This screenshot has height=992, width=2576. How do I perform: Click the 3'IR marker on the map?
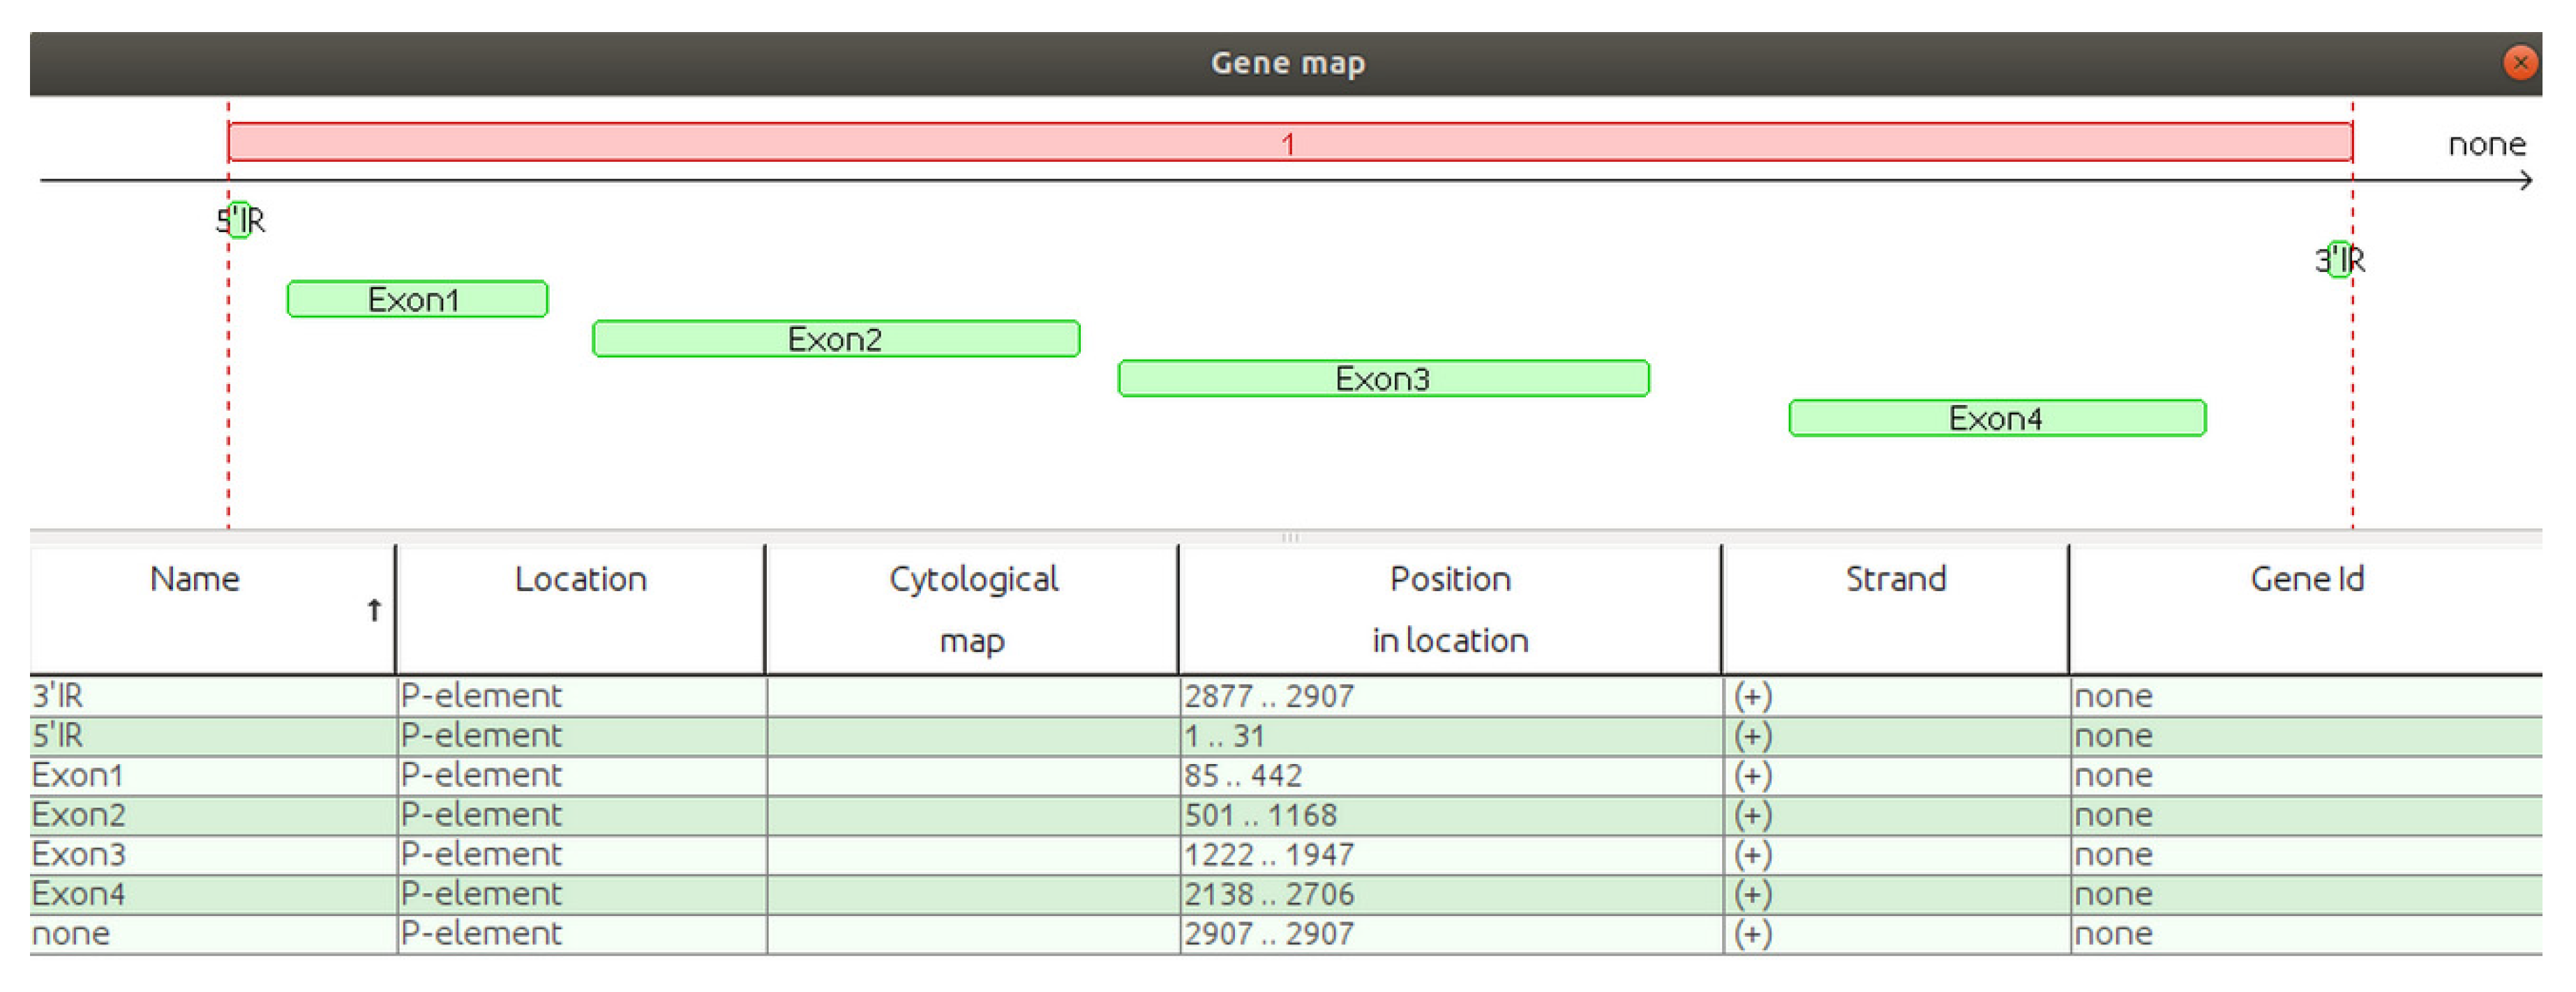click(x=2339, y=260)
